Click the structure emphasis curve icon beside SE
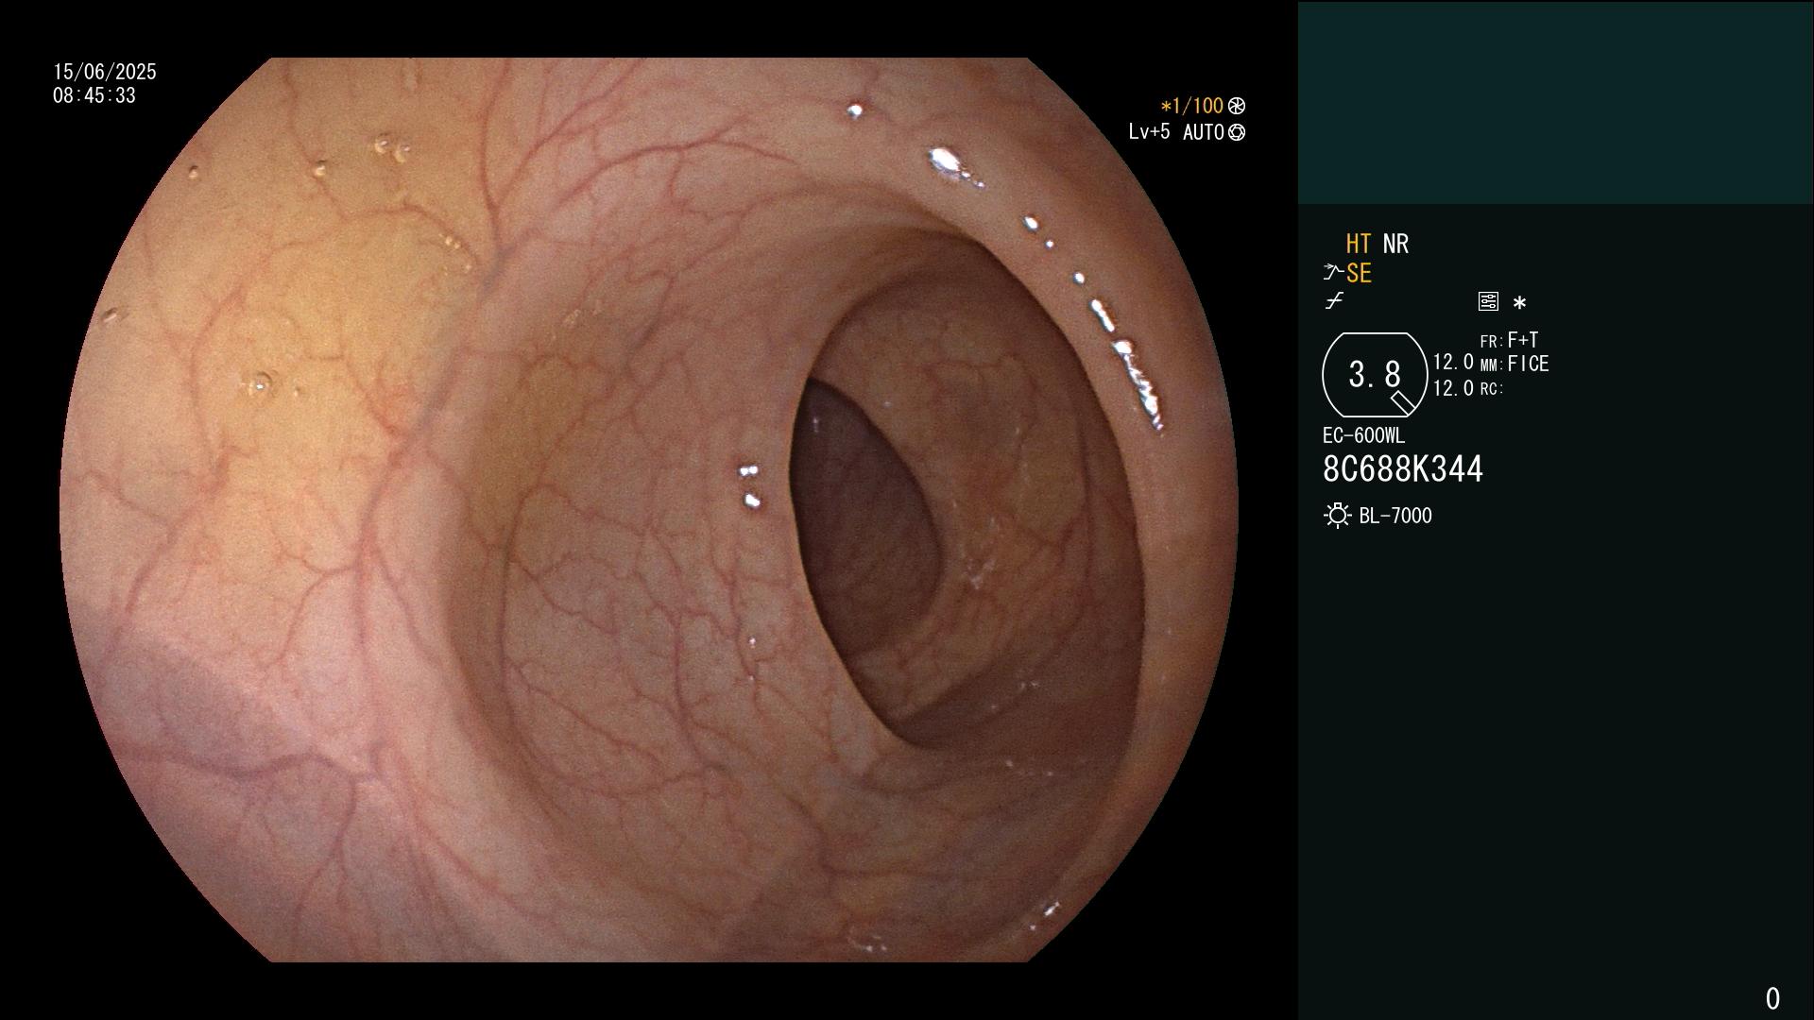 (x=1333, y=273)
